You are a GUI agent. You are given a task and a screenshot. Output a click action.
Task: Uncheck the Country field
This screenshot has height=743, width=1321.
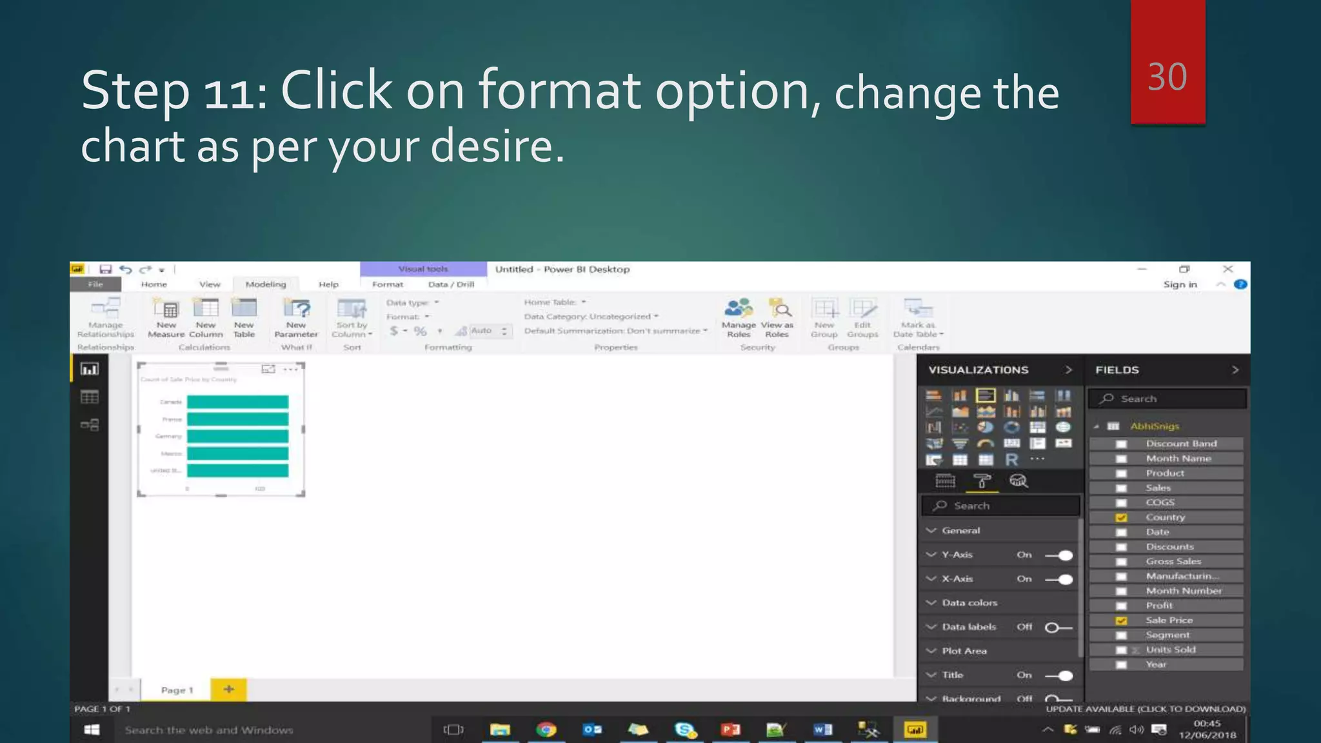[1121, 517]
